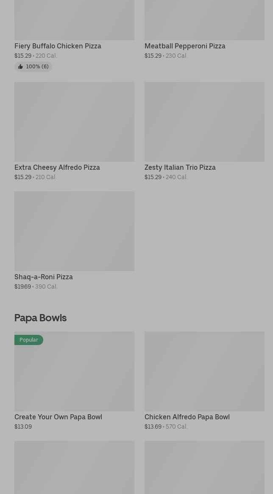This screenshot has height=494, width=273.
Task: Open the Shaq-a-Roni Pizza image
Action: pyautogui.click(x=74, y=231)
